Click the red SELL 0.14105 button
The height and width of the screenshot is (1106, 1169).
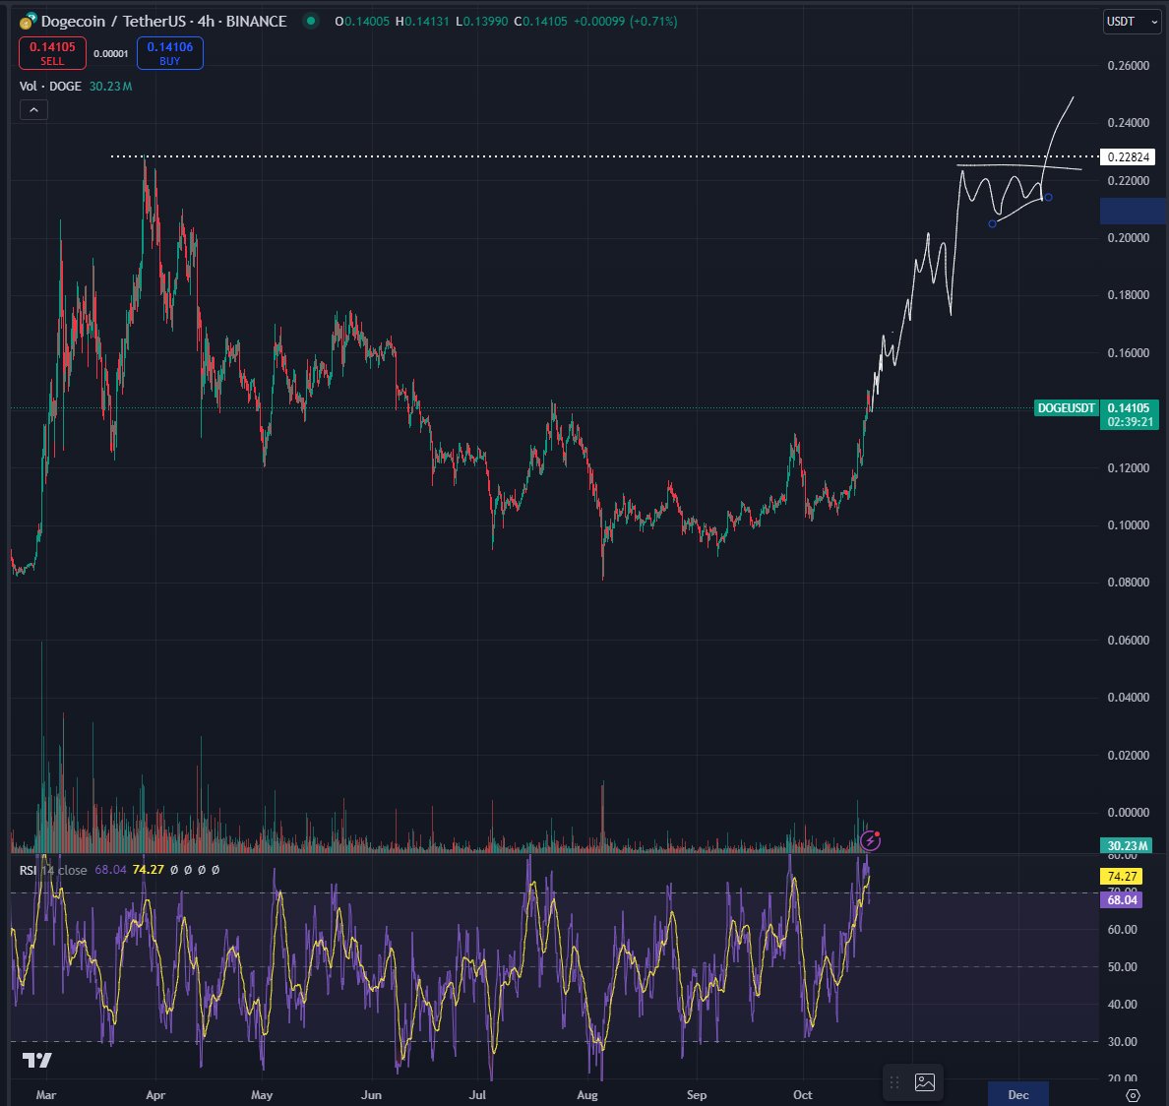click(52, 53)
